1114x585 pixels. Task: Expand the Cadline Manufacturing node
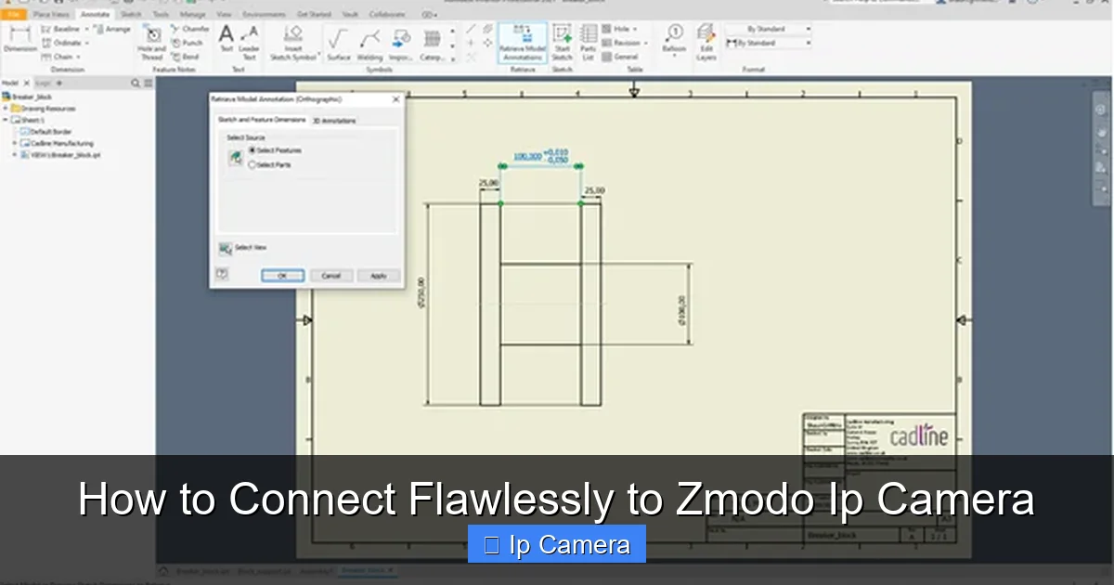[15, 144]
